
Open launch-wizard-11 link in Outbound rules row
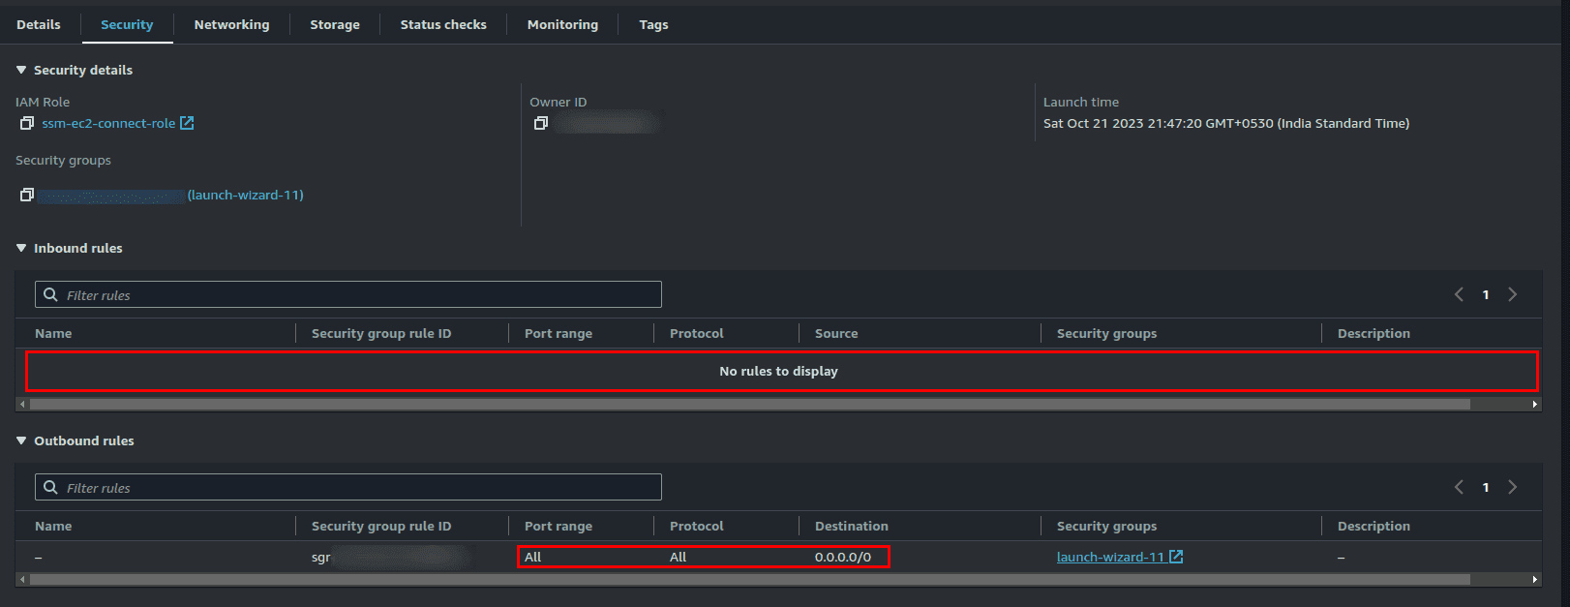(x=1110, y=557)
